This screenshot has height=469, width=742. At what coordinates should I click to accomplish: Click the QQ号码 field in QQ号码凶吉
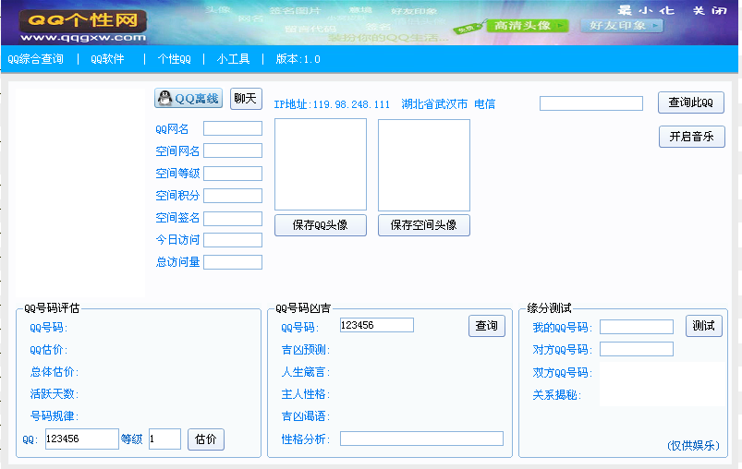click(377, 325)
